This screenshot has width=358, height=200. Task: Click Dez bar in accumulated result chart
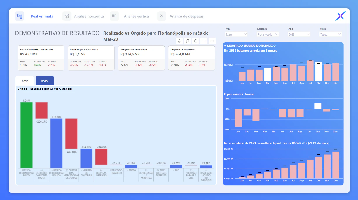click(336, 165)
